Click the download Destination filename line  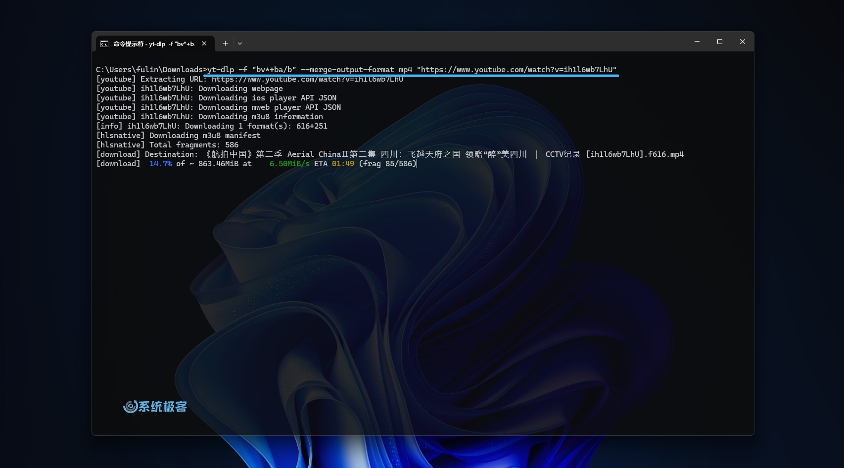[390, 154]
